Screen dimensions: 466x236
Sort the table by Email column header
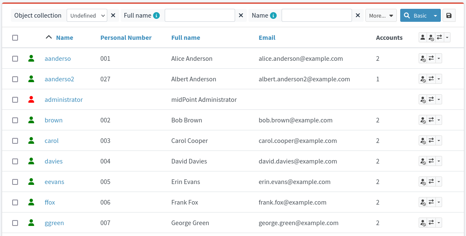[x=267, y=38]
